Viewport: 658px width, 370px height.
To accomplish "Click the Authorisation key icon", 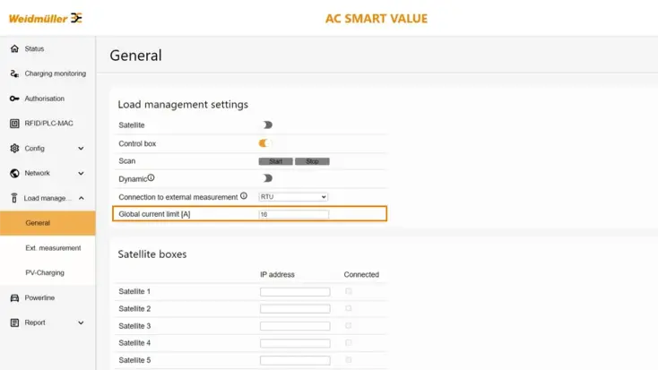I will click(x=14, y=99).
